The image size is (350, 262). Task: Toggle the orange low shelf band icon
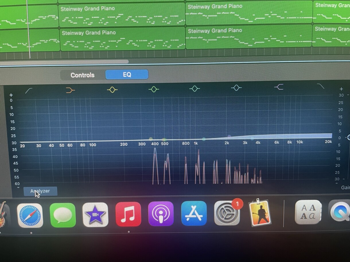[70, 90]
